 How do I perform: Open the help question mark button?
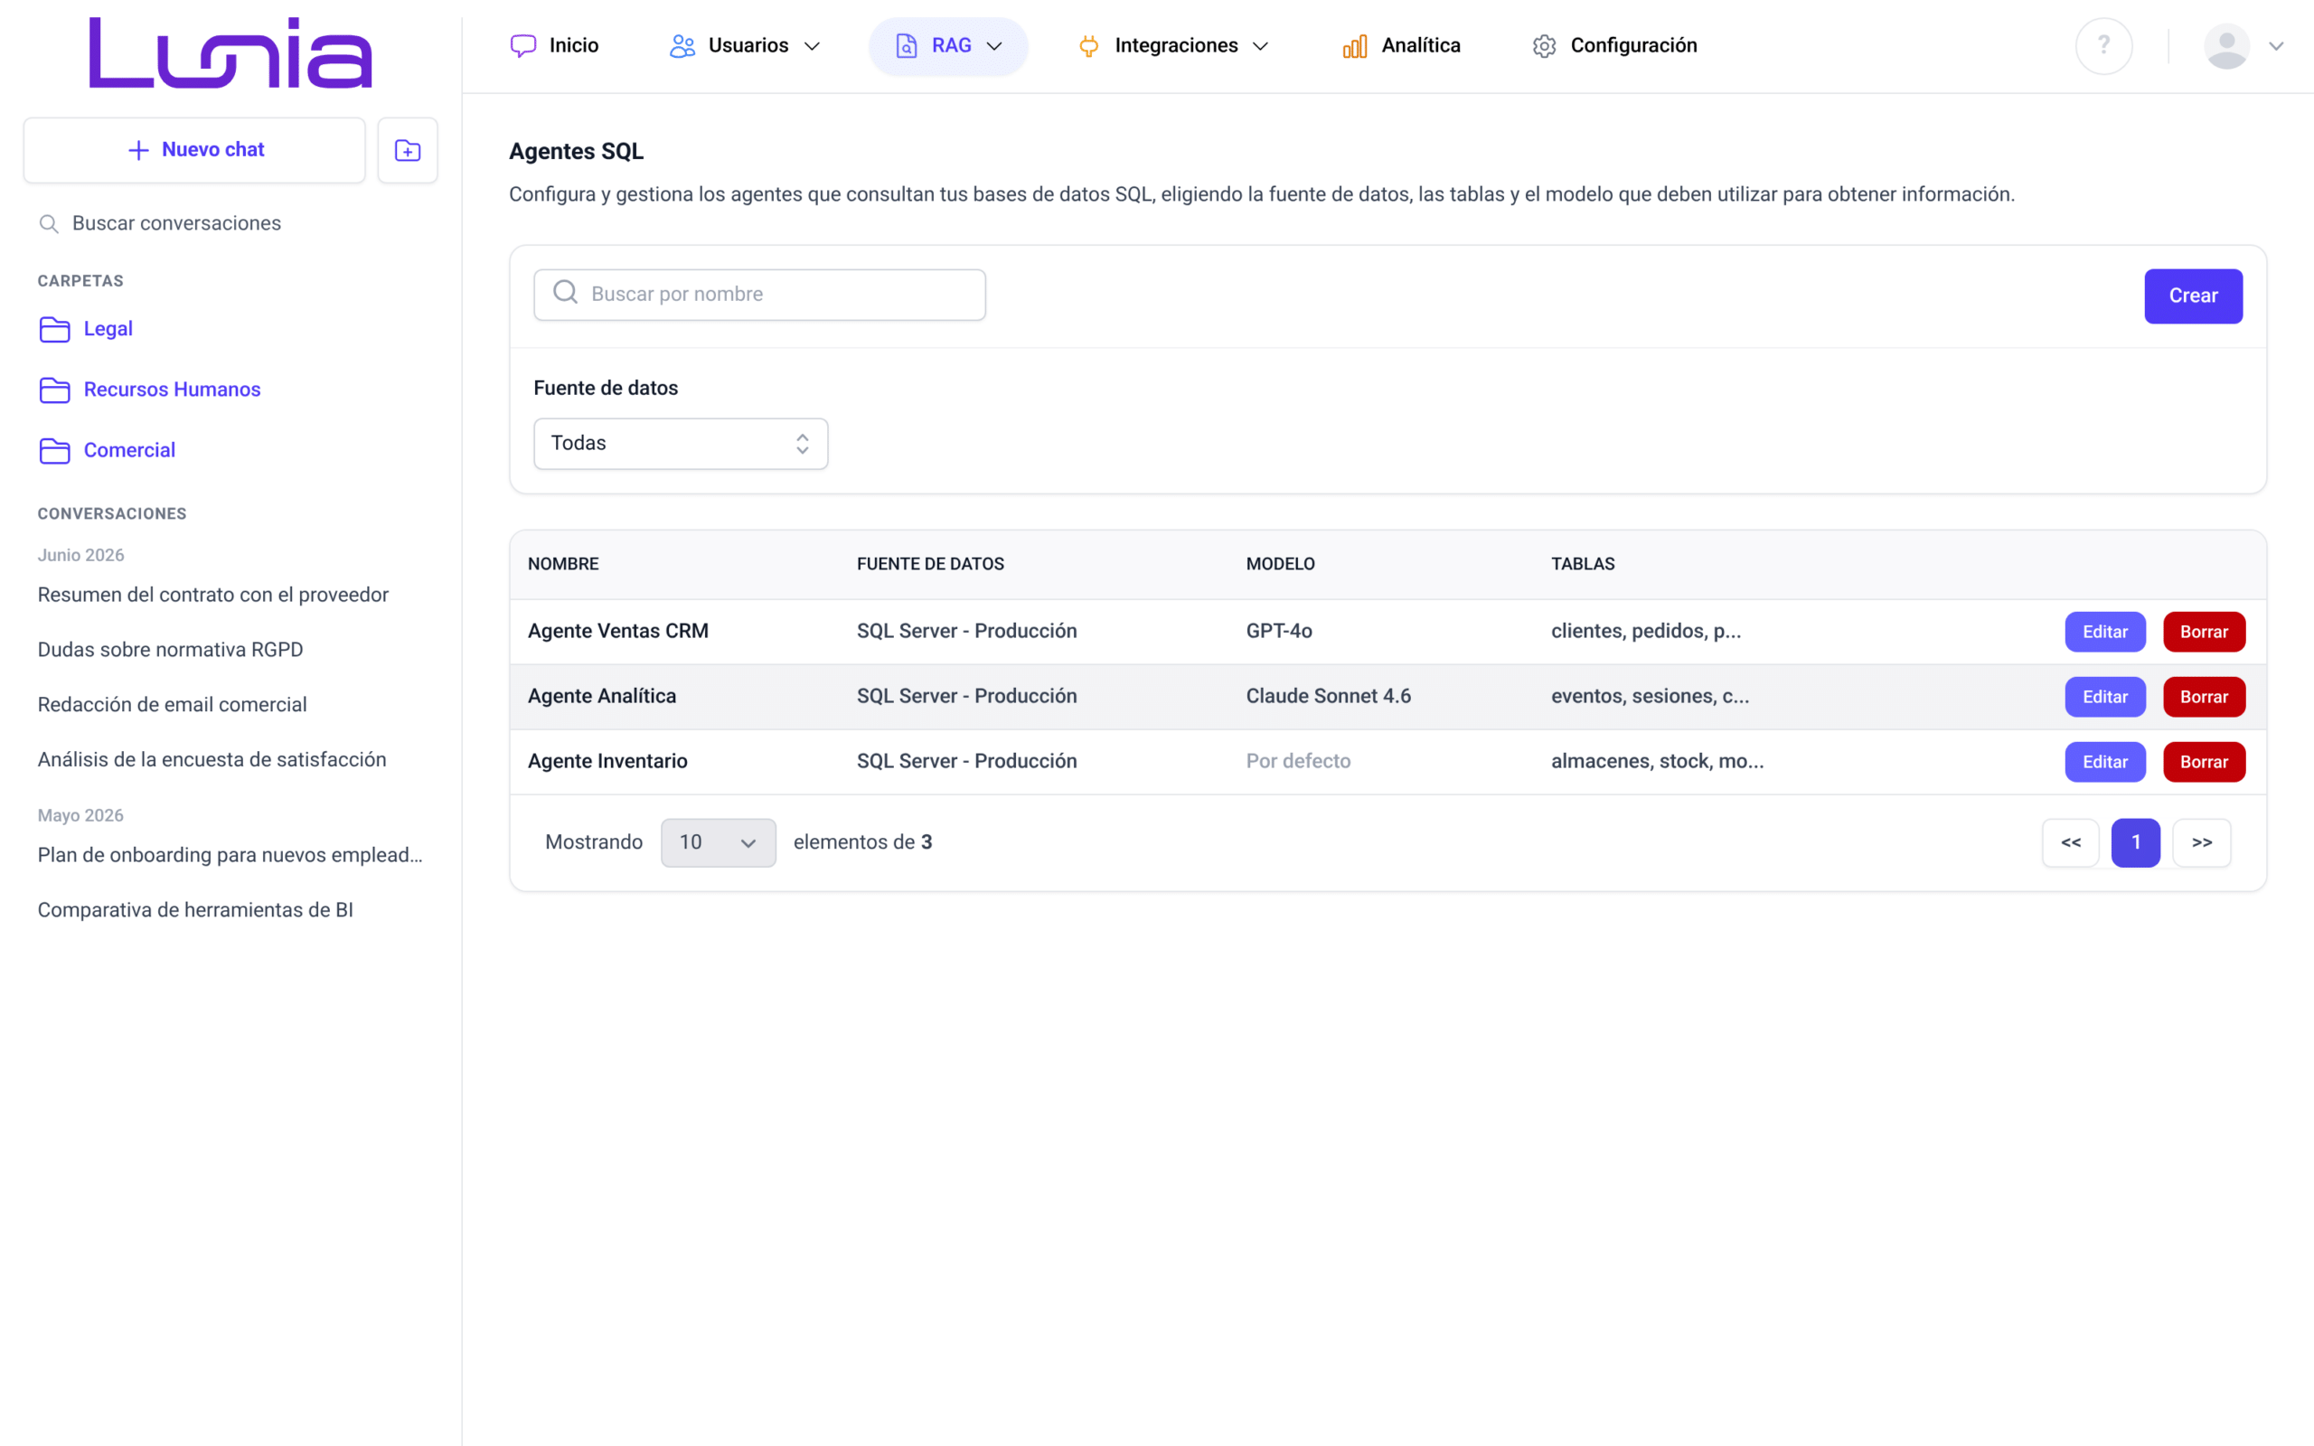point(2103,46)
